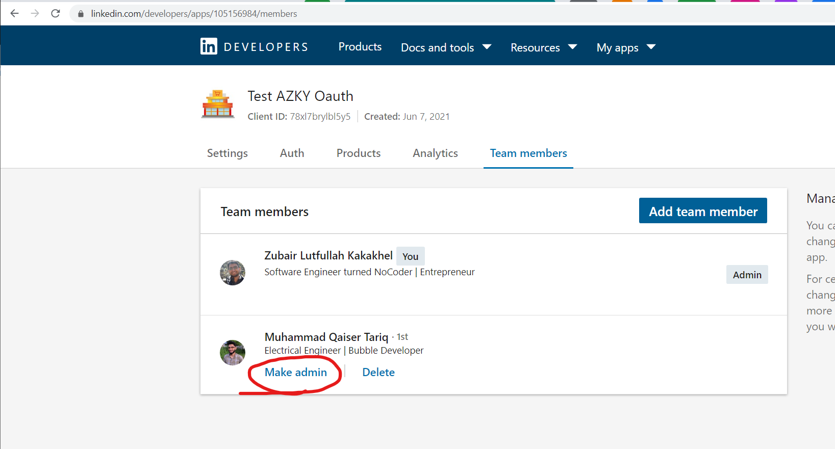Click the Add team member button

(x=702, y=211)
